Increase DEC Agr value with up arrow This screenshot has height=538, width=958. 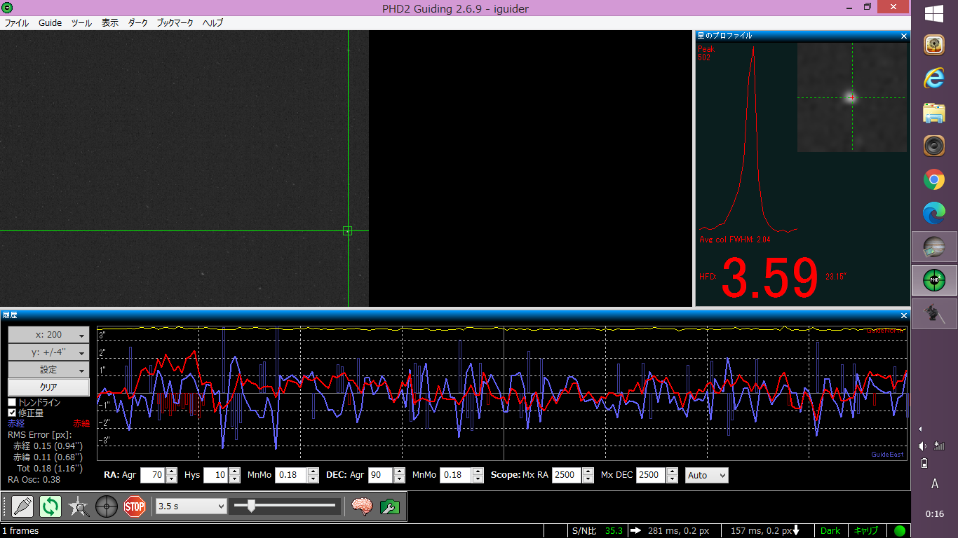tap(399, 471)
